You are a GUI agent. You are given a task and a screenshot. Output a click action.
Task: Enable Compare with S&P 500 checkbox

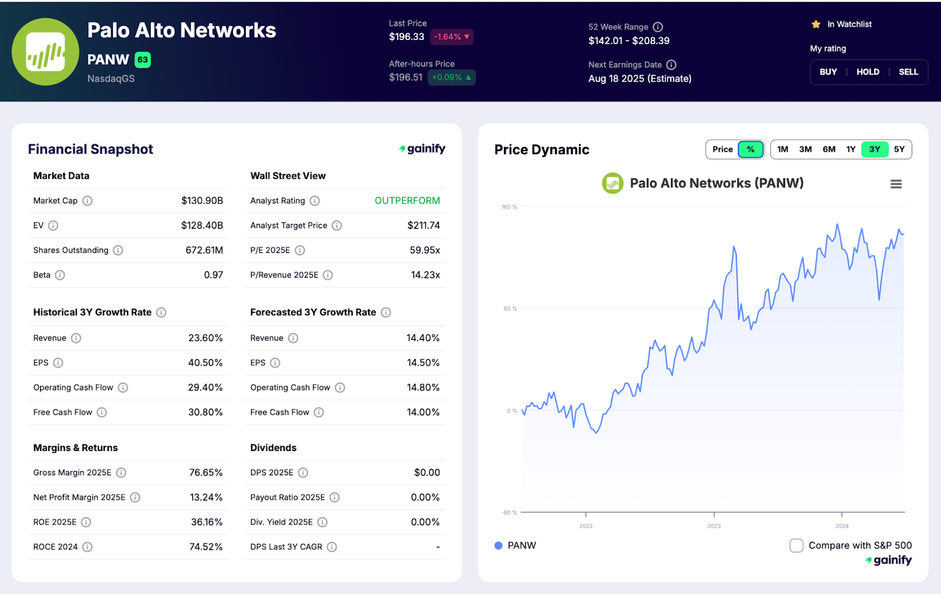(x=796, y=545)
